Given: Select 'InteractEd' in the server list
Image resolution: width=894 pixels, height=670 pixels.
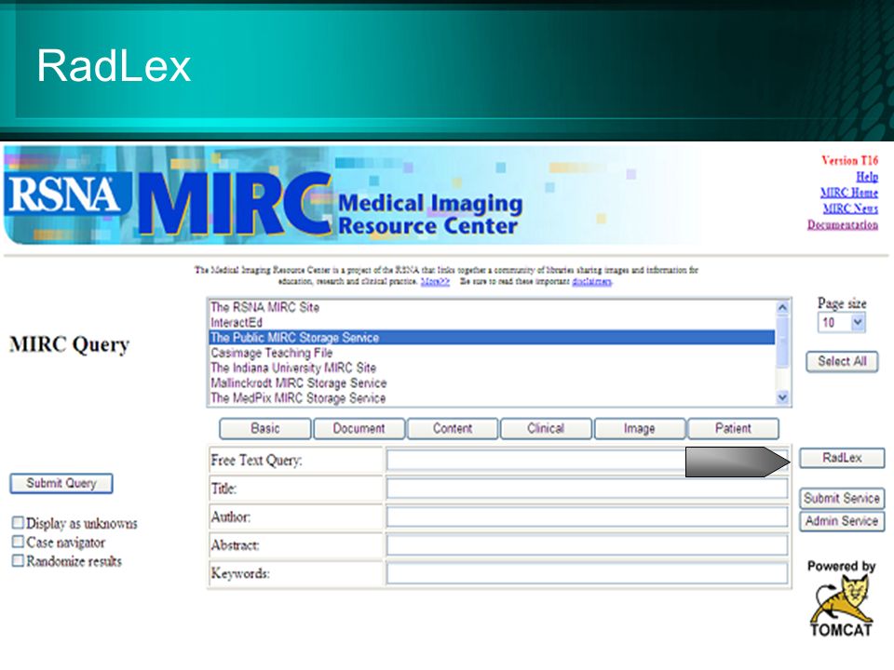Looking at the screenshot, I should point(492,323).
